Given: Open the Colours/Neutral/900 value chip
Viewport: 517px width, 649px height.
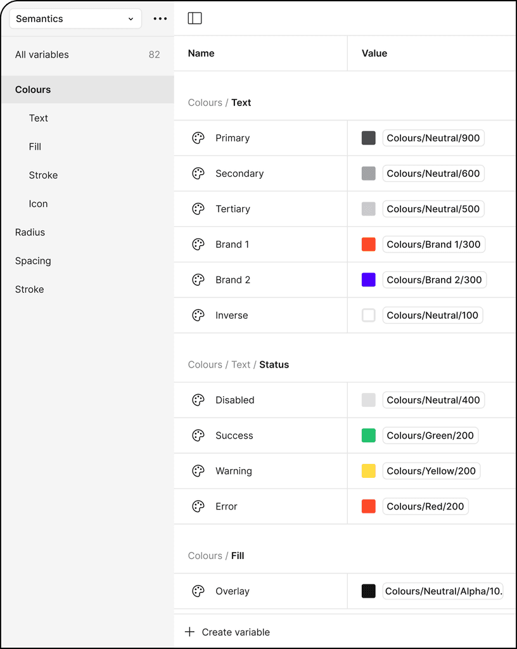Looking at the screenshot, I should [433, 138].
